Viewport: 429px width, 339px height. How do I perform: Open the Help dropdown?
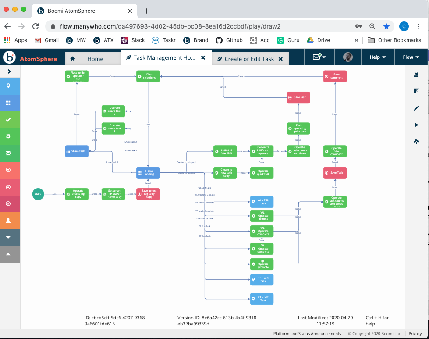(x=377, y=57)
